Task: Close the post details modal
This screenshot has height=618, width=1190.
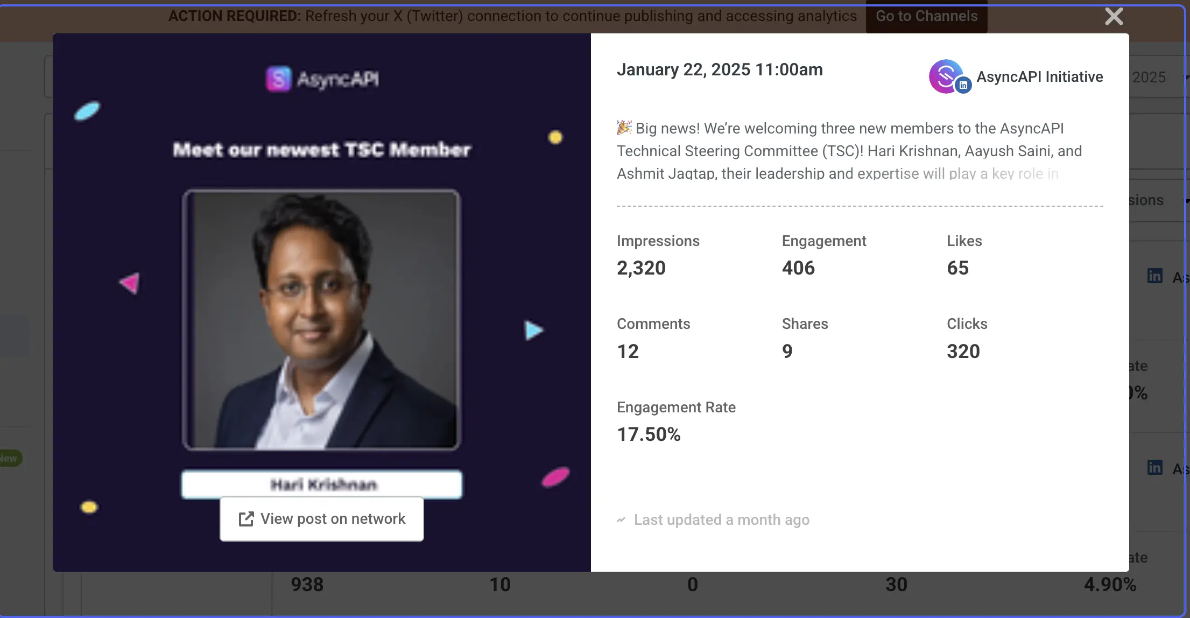Action: pos(1113,16)
